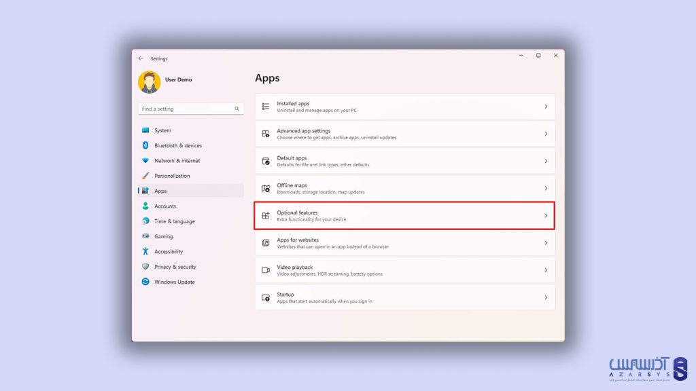Screen dimensions: 696x391
Task: Click the search magnifier in Find a setting
Action: pos(237,109)
